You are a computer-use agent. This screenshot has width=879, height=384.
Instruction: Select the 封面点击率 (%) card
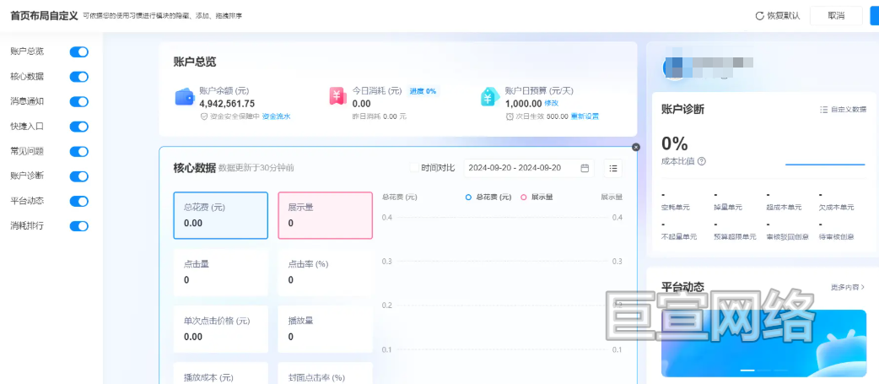click(325, 373)
